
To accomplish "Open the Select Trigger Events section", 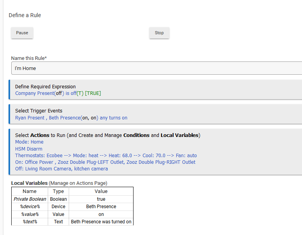I will click(38, 111).
